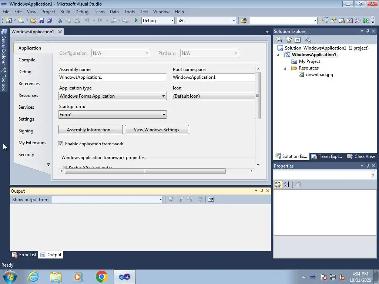Click the View Windows Settings button
The image size is (379, 284).
(157, 130)
